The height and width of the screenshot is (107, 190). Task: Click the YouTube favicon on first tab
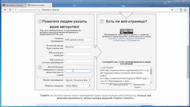tap(4, 5)
